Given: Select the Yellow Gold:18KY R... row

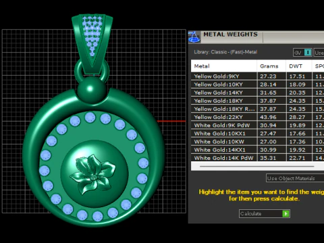Looking at the screenshot, I should tap(258, 109).
